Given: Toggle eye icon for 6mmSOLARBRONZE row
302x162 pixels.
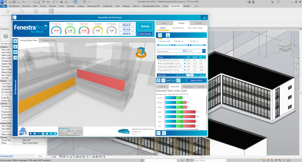Looking at the screenshot, I should click(185, 67).
